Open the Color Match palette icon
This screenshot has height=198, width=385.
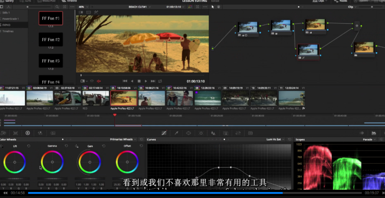[15, 133]
